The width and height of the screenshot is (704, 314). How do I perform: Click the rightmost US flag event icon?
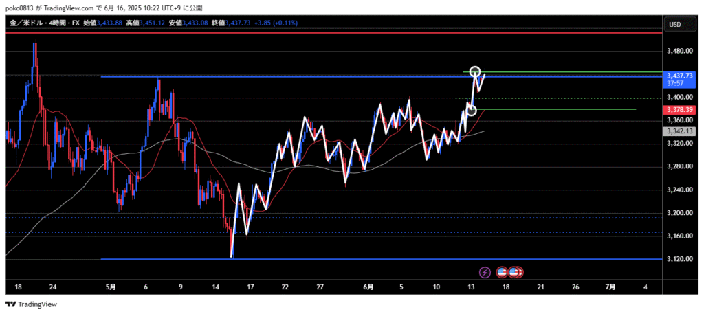[x=516, y=272]
